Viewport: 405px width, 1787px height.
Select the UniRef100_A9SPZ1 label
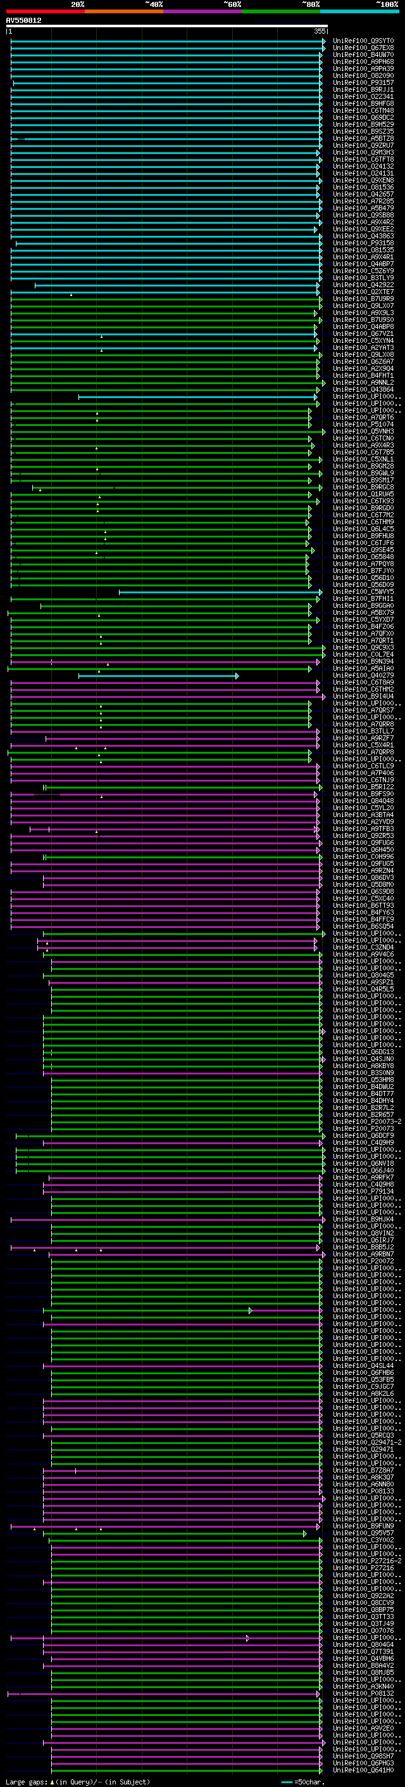click(x=363, y=983)
